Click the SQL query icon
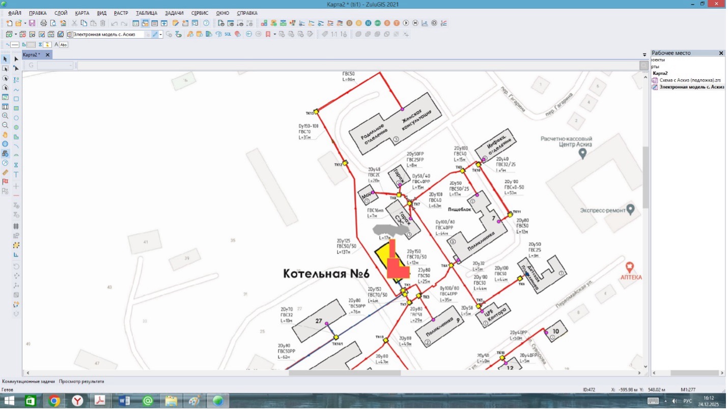728x410 pixels. [x=228, y=34]
